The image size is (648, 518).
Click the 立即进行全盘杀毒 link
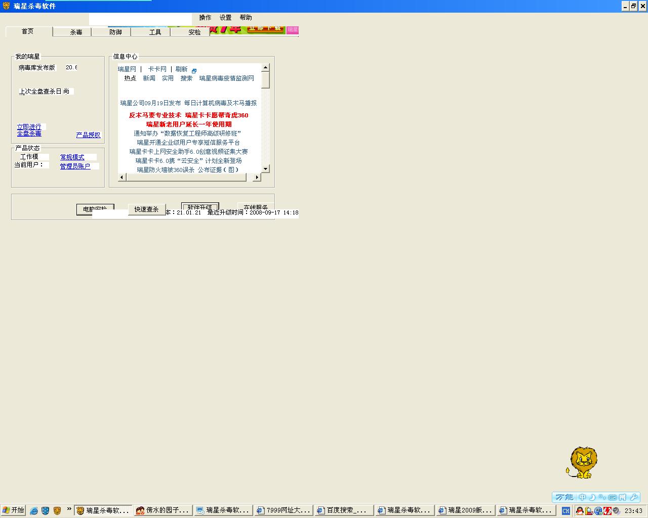[29, 130]
